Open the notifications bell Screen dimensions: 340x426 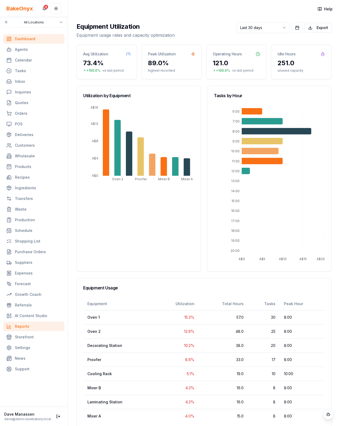pyautogui.click(x=44, y=9)
